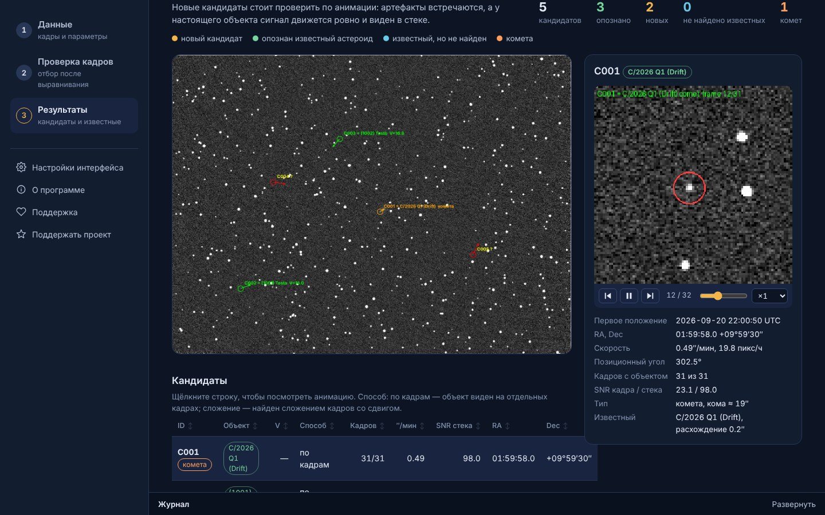Click the по кадрам method cell of C001
Image resolution: width=825 pixels, height=515 pixels.
315,458
